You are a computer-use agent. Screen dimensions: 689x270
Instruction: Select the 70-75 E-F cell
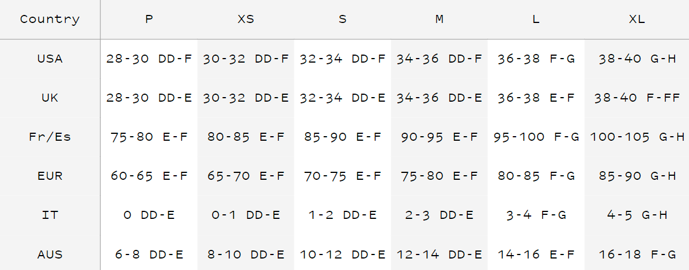coord(342,176)
